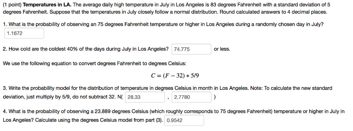
Task: Click the answer field containing 1.1672
Action: click(x=24, y=33)
